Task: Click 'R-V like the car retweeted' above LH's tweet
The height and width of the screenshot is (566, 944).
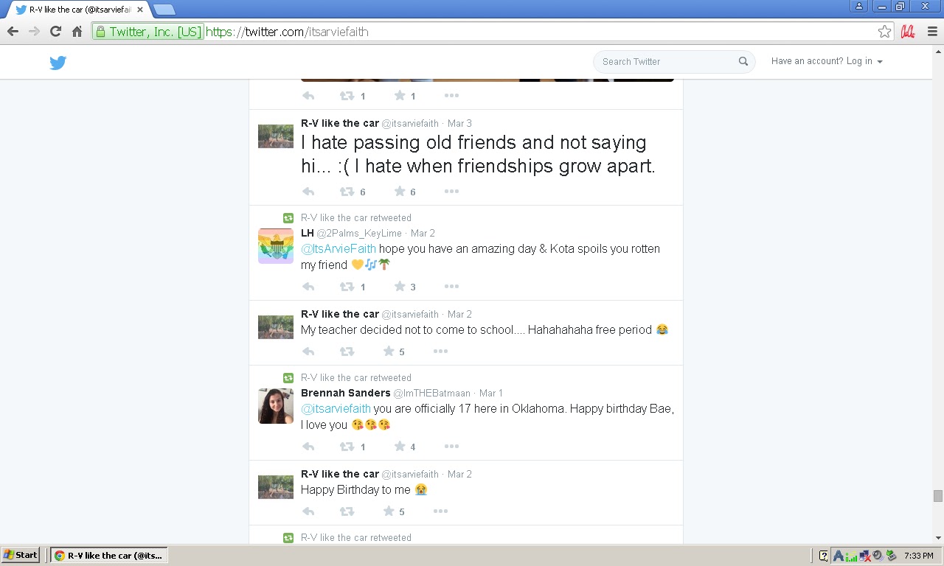Action: (356, 217)
